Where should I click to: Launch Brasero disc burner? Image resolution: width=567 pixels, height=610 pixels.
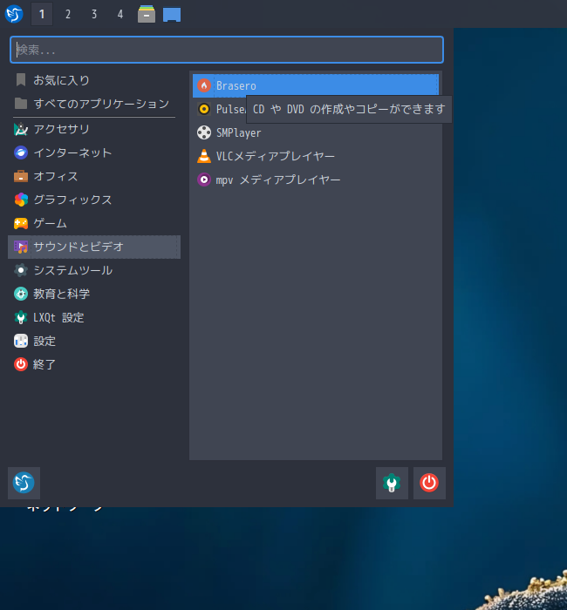click(x=316, y=85)
